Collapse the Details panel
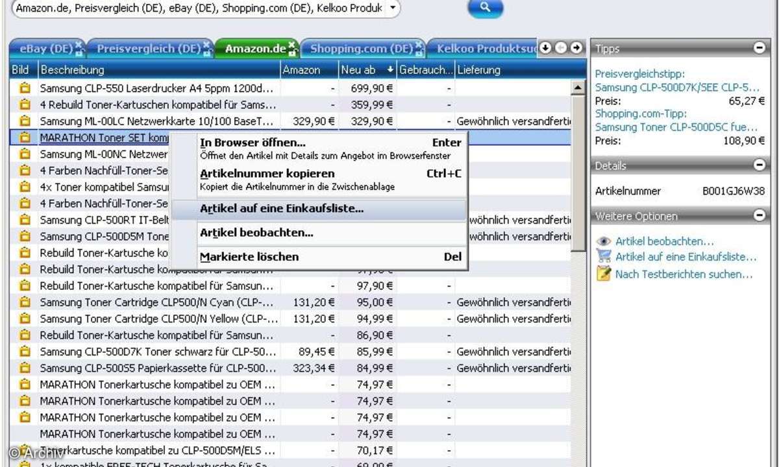This screenshot has height=467, width=779. (x=759, y=165)
